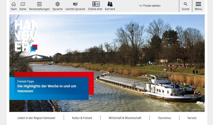Open the Leichte Sprache book icon

75,4
